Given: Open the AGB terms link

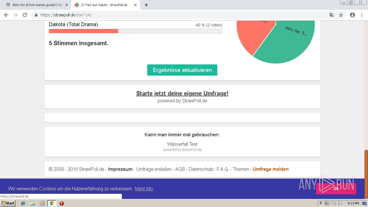Looking at the screenshot, I should click(x=180, y=169).
